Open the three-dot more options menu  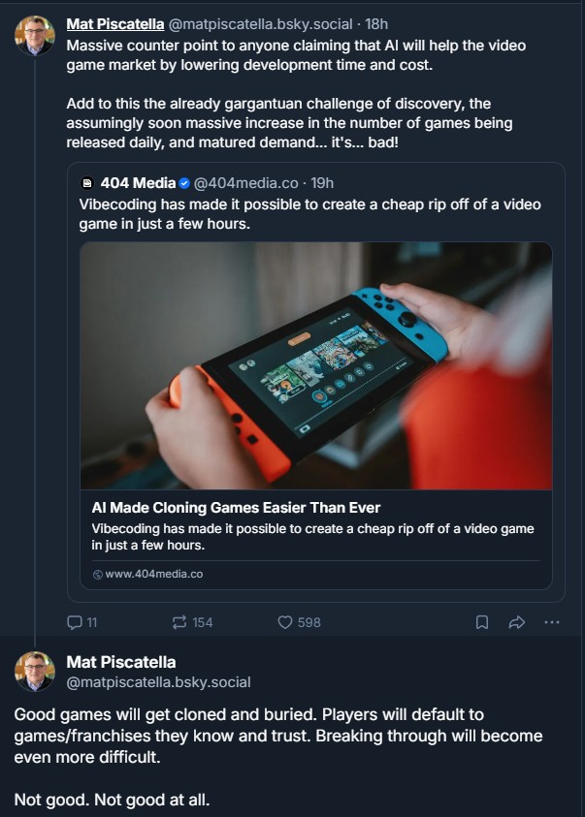click(x=552, y=622)
